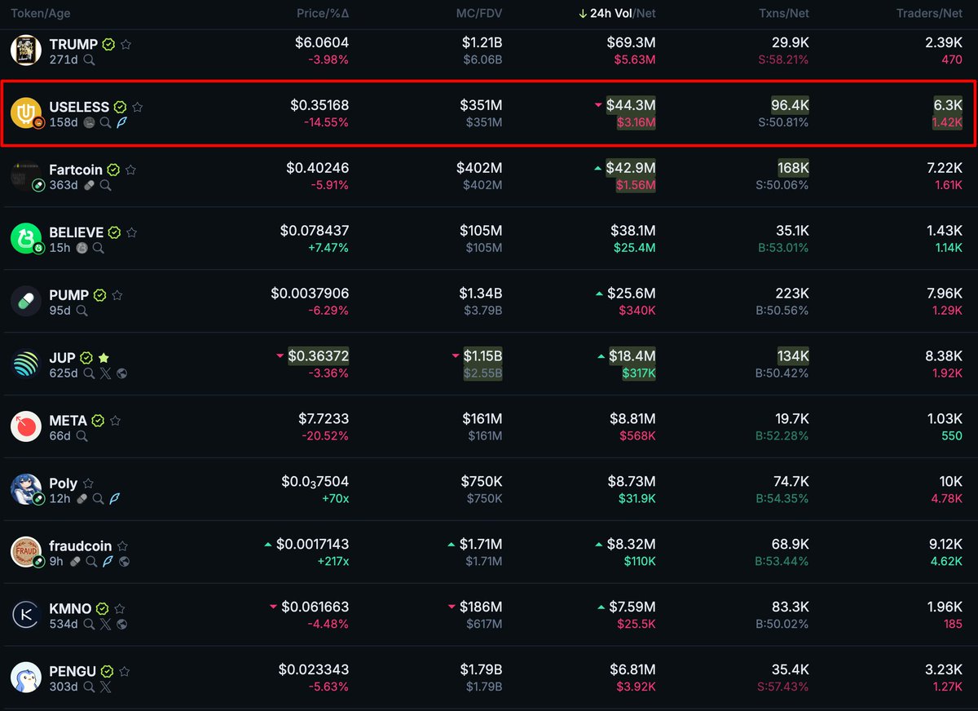Click the search icon under PENGU
This screenshot has width=978, height=711.
pos(89,687)
